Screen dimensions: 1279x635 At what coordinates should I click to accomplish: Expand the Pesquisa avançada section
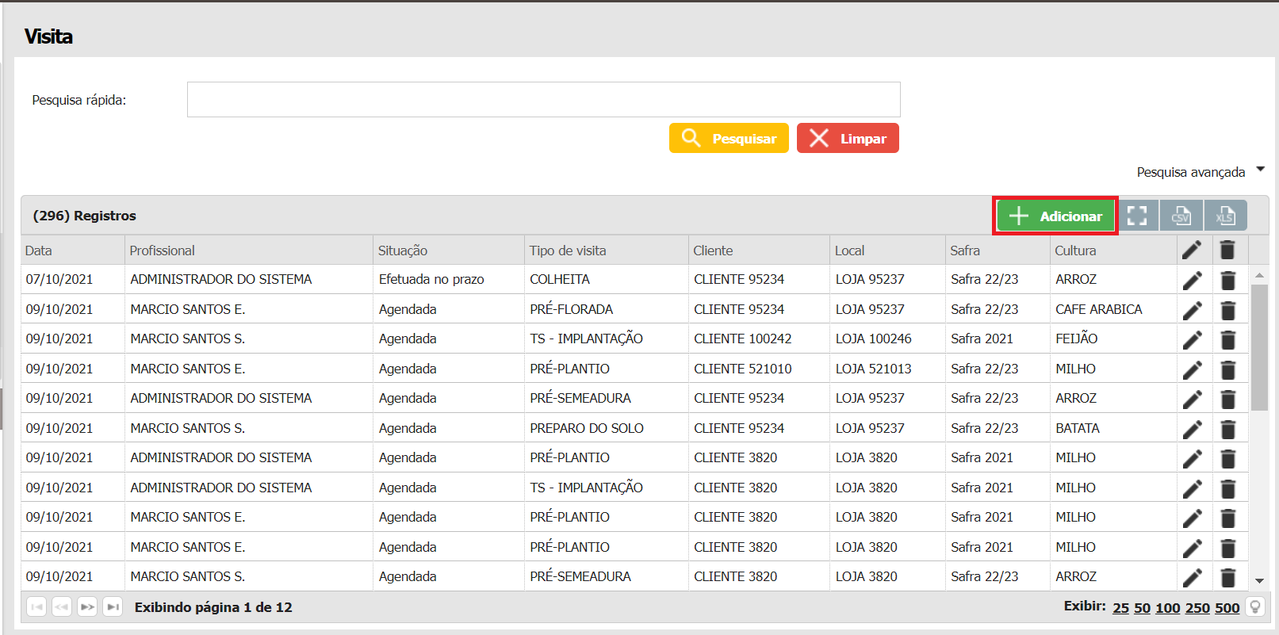(x=1200, y=172)
